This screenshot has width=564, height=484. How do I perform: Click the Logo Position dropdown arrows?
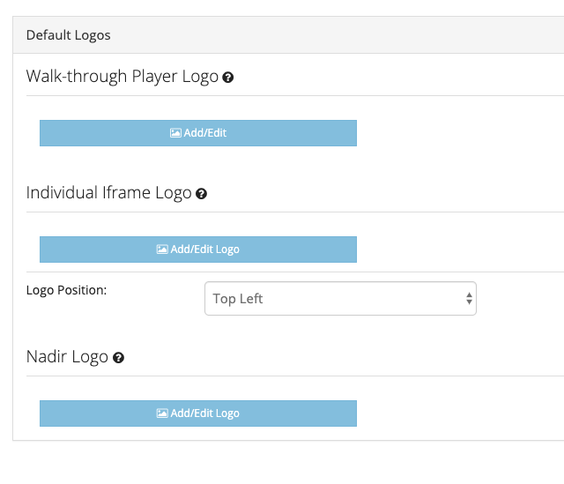469,299
